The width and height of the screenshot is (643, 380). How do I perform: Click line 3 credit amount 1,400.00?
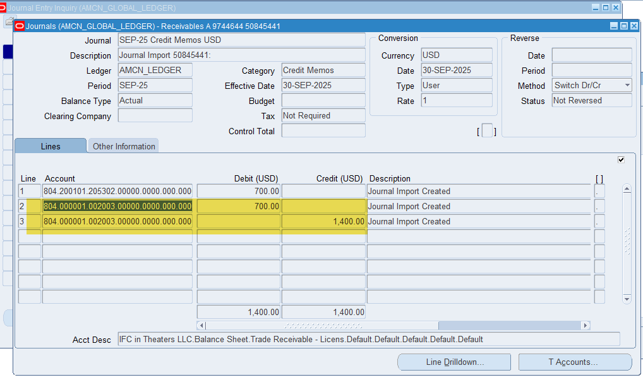(323, 221)
